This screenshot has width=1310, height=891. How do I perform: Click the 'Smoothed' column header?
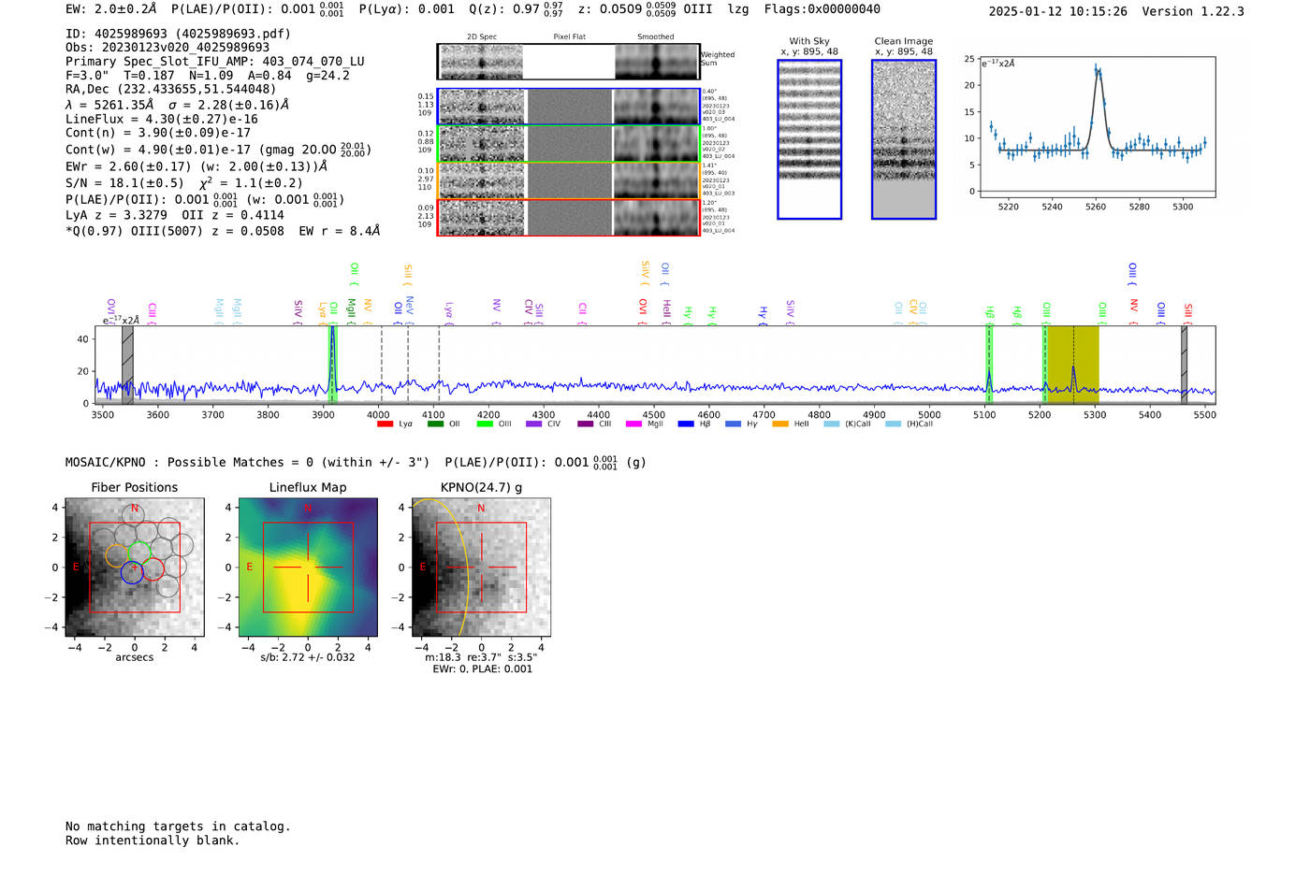point(656,37)
